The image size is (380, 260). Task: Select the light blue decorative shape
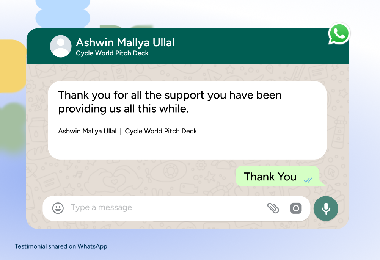click(63, 13)
